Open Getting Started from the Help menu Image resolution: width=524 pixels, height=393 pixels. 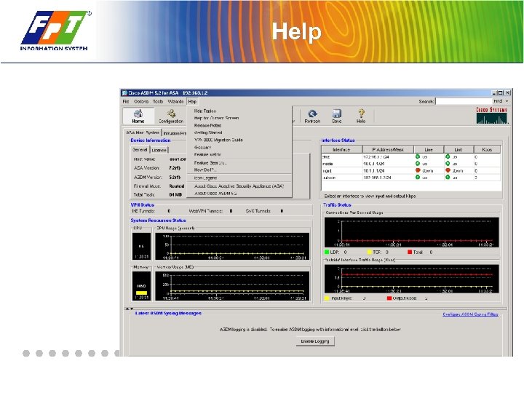[208, 132]
